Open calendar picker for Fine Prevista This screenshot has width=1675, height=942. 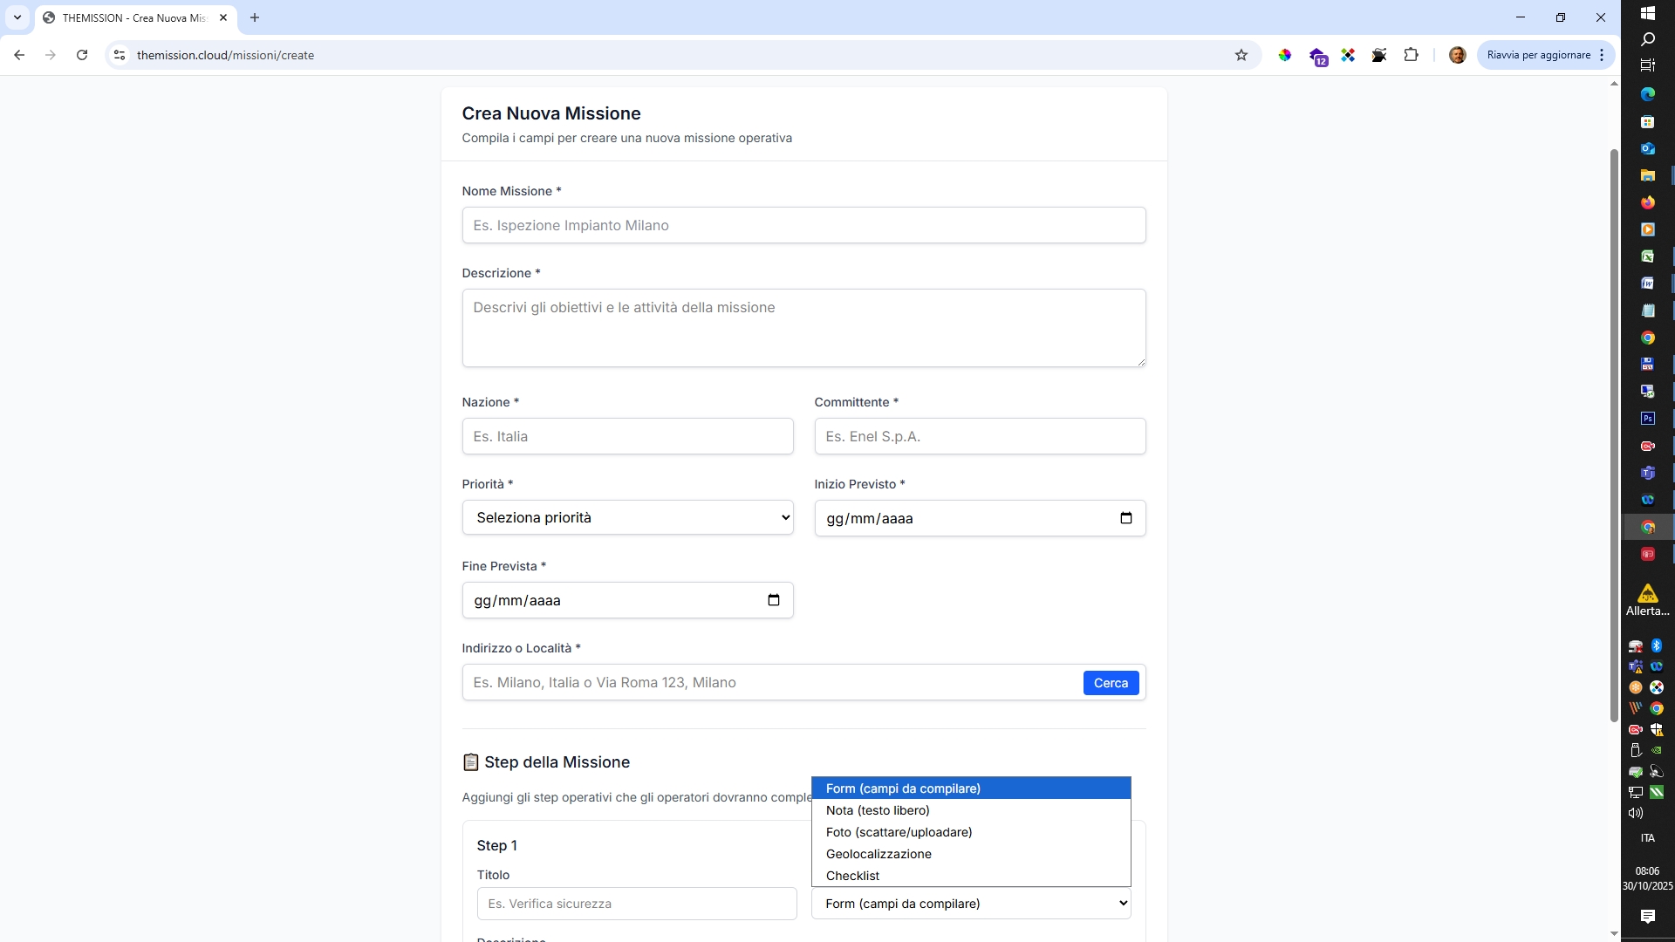[773, 600]
